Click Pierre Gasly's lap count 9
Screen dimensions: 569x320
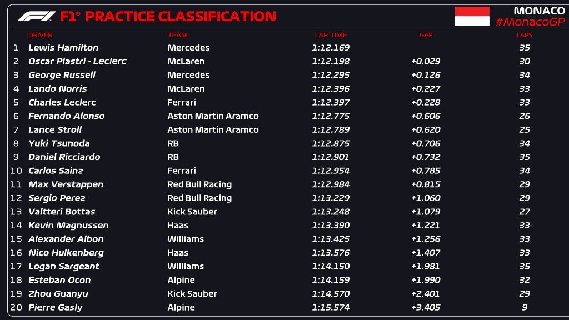click(524, 307)
